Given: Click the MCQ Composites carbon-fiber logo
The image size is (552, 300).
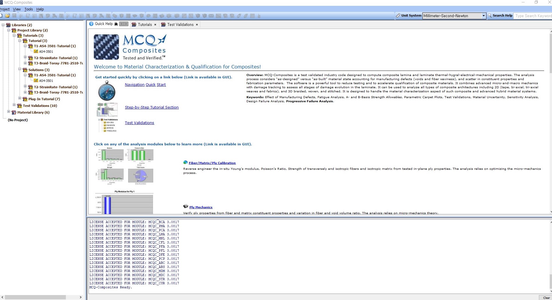Looking at the screenshot, I should click(x=106, y=47).
